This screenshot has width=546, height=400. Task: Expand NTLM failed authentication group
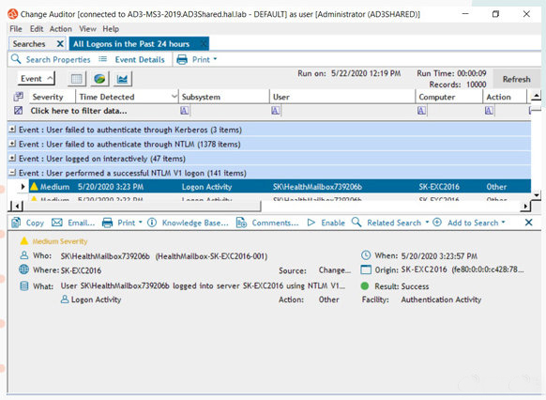(12, 144)
